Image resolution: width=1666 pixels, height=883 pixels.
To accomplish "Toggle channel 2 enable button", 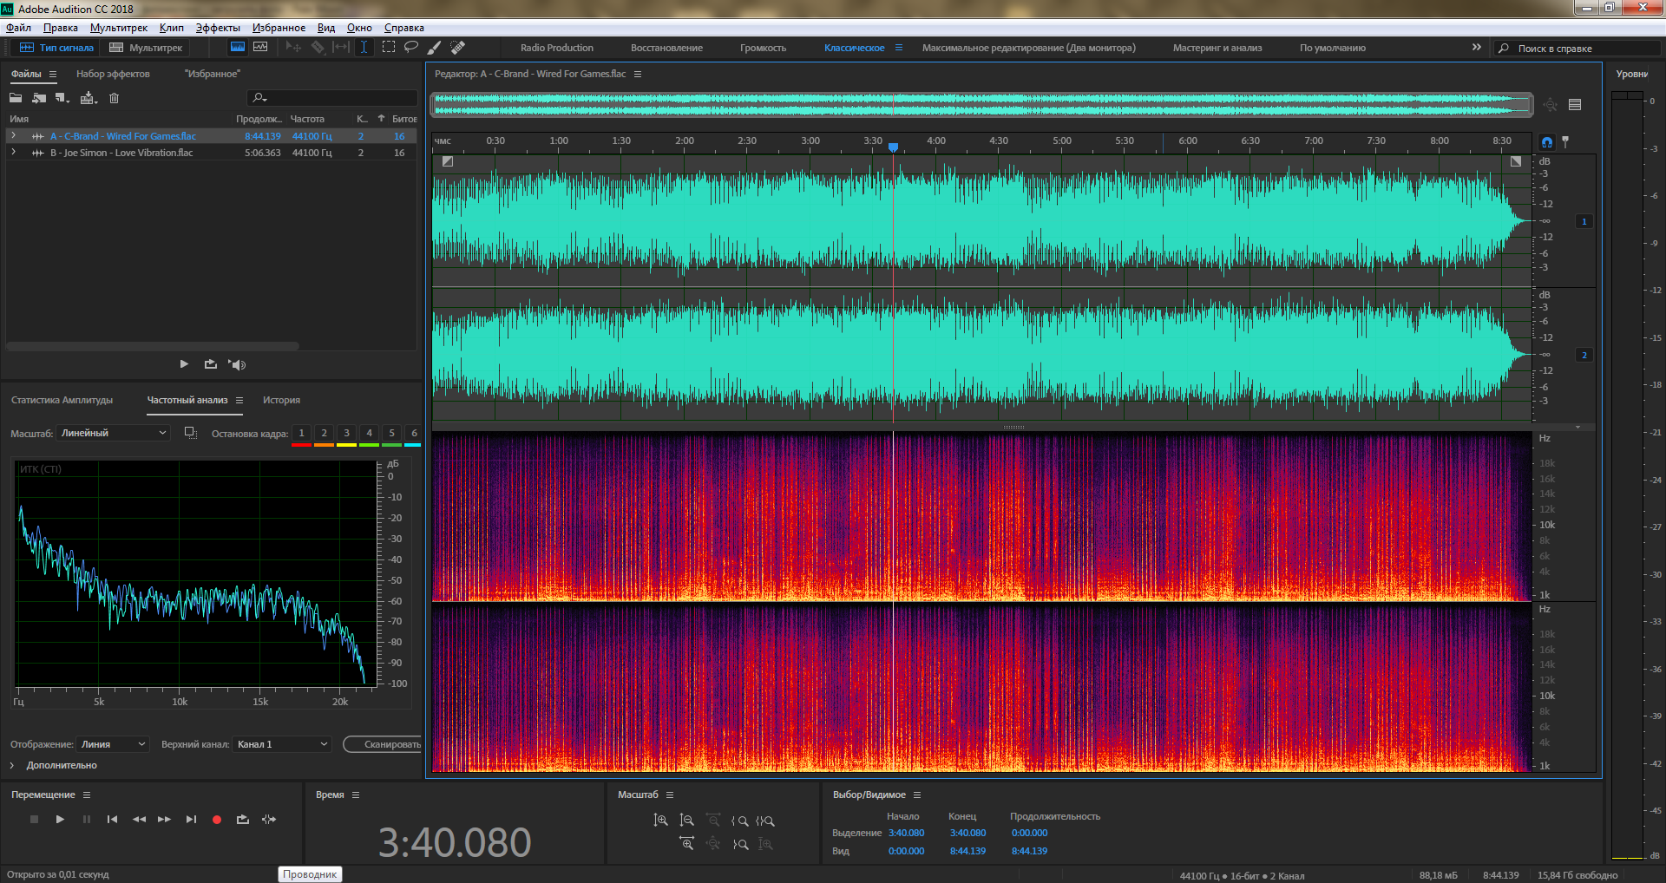I will pyautogui.click(x=1584, y=355).
